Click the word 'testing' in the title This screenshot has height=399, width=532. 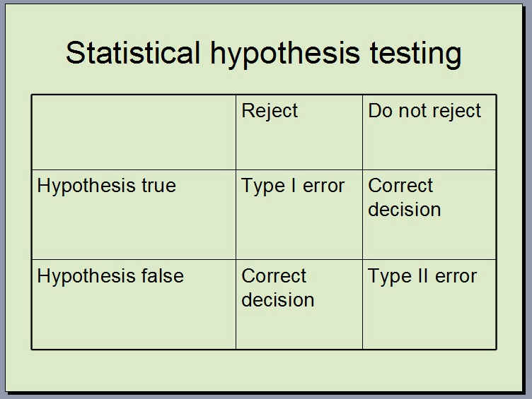point(415,54)
